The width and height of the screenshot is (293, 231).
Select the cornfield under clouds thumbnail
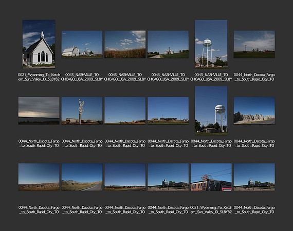point(125,44)
